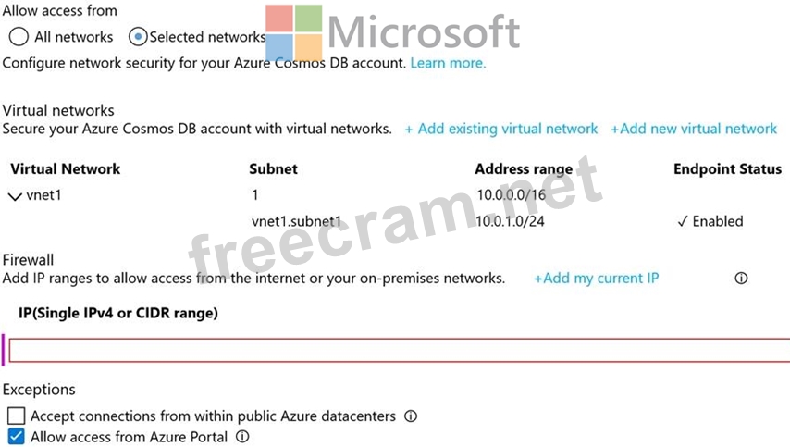Open info icon beside Allow access from Azure Portal

click(x=242, y=437)
